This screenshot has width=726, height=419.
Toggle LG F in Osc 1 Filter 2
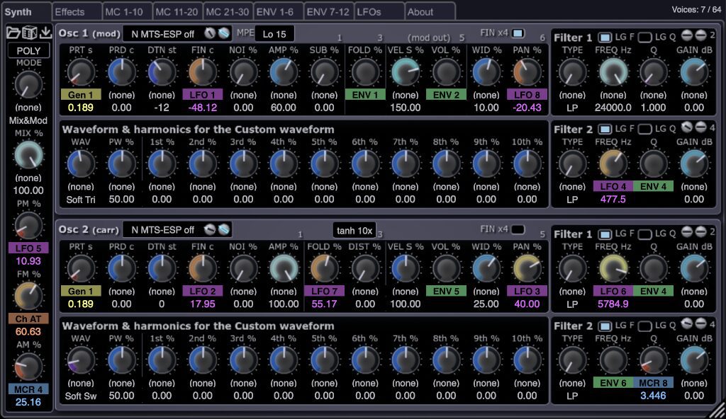tap(605, 129)
